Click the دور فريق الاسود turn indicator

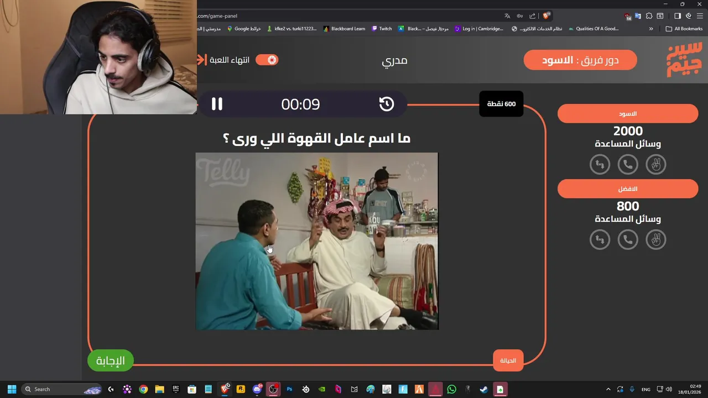tap(580, 60)
